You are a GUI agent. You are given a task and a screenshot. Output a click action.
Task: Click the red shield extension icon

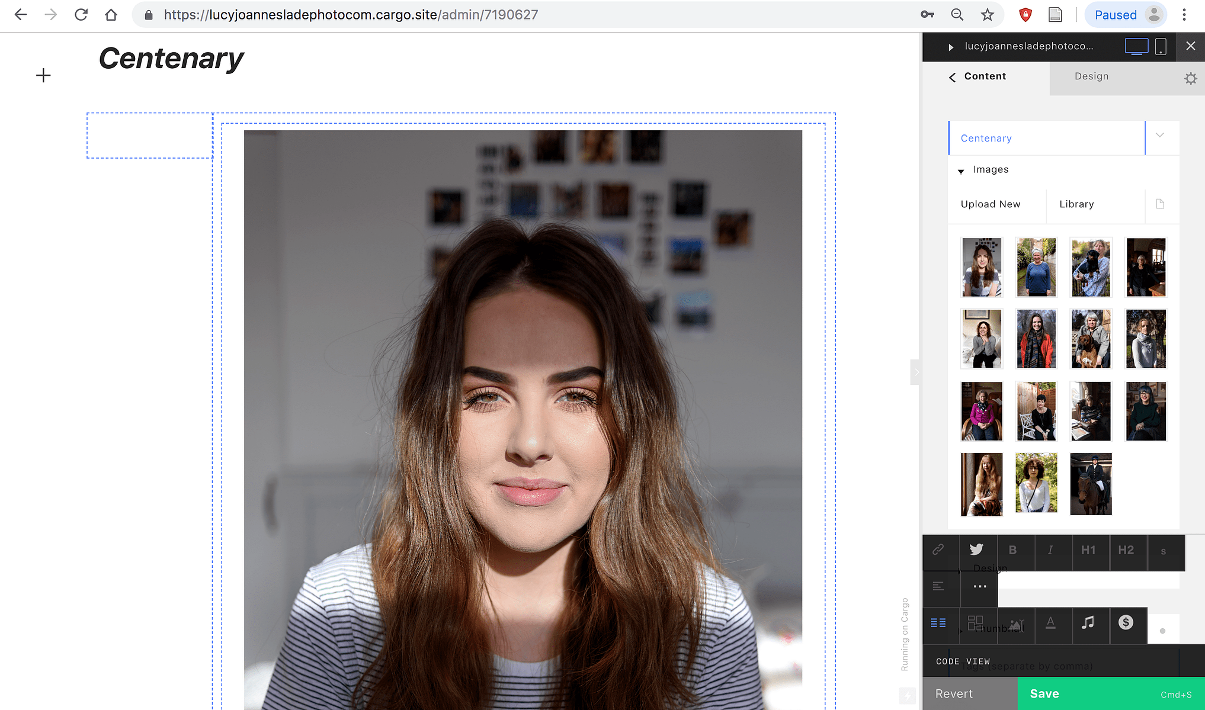pos(1025,15)
